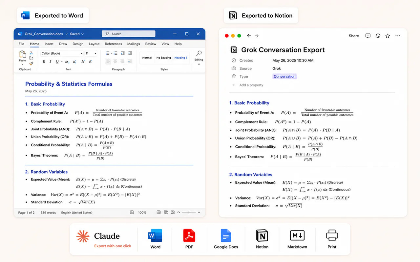Export as Markdown from bottom bar
This screenshot has height=262, width=420.
point(297,239)
